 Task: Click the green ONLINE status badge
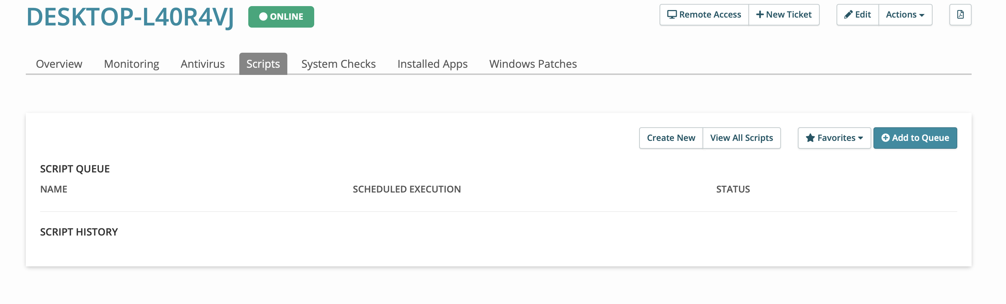click(x=281, y=17)
